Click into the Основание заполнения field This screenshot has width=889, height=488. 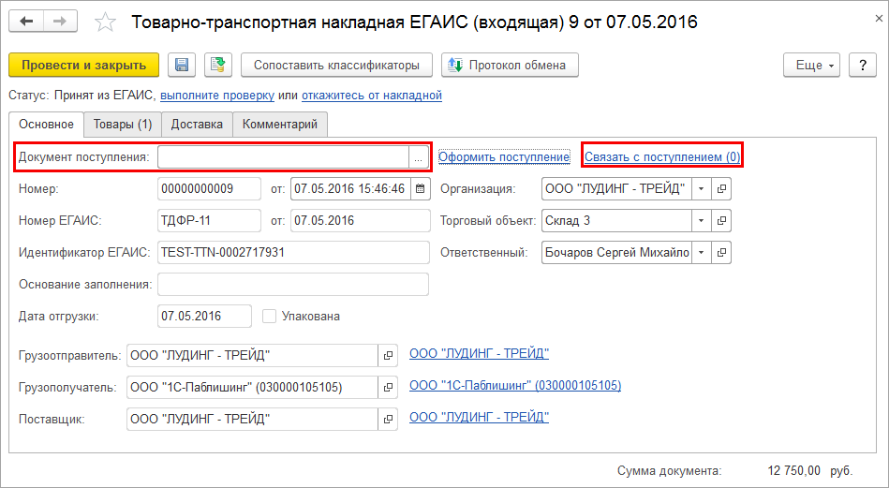click(x=292, y=285)
